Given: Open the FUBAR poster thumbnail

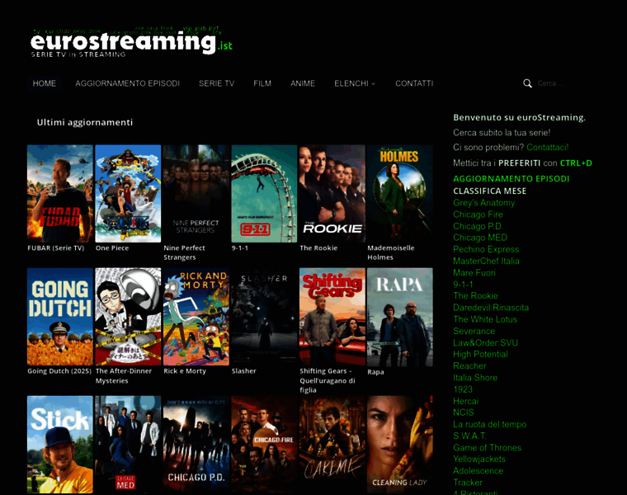Looking at the screenshot, I should [x=60, y=194].
